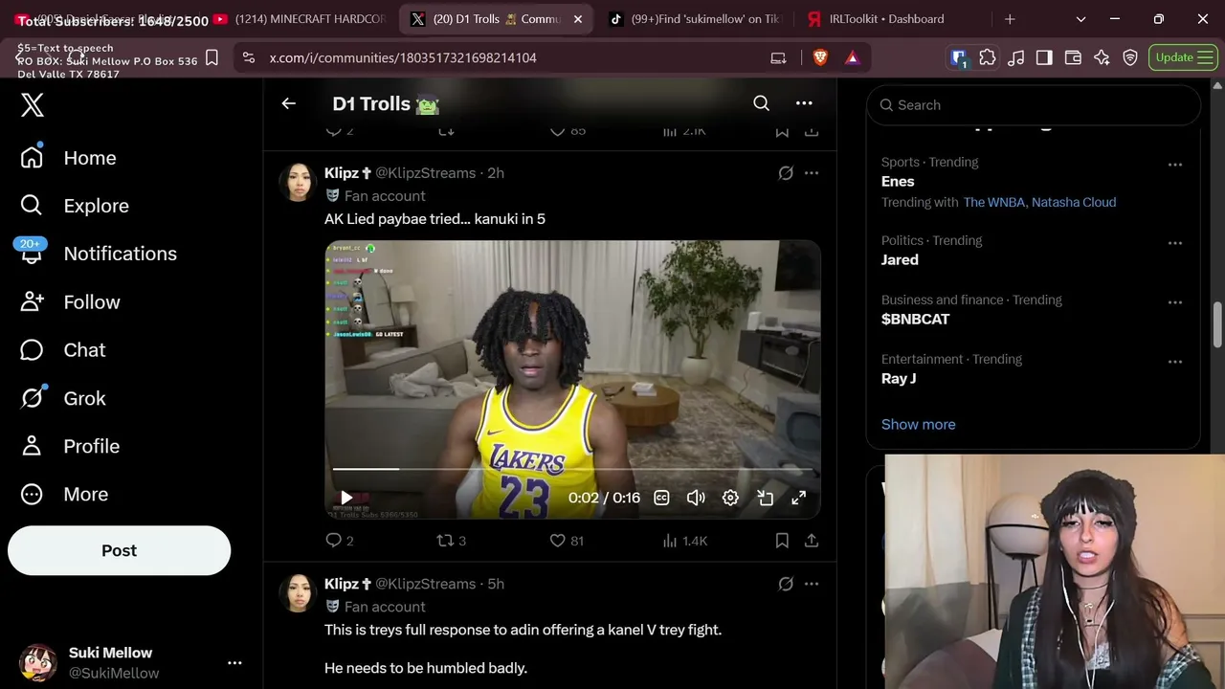Screen dimensions: 1225x689
Task: Open Brave Shields lion icon
Action: pos(820,57)
